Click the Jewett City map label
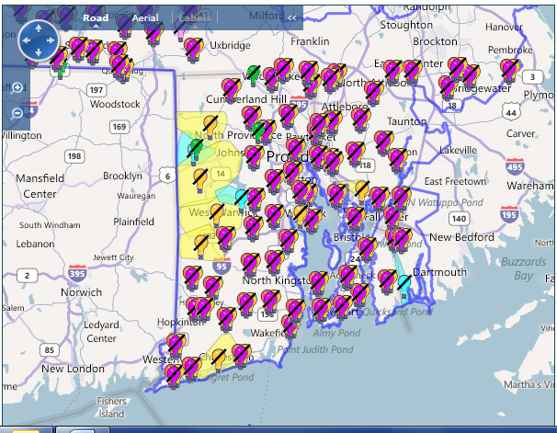 (x=113, y=257)
